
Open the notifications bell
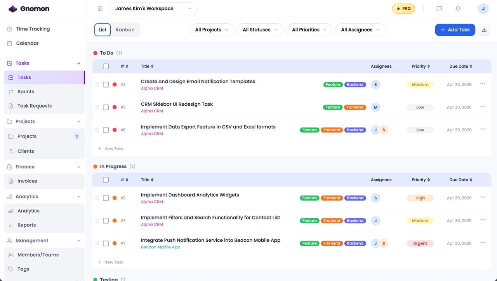tap(458, 9)
